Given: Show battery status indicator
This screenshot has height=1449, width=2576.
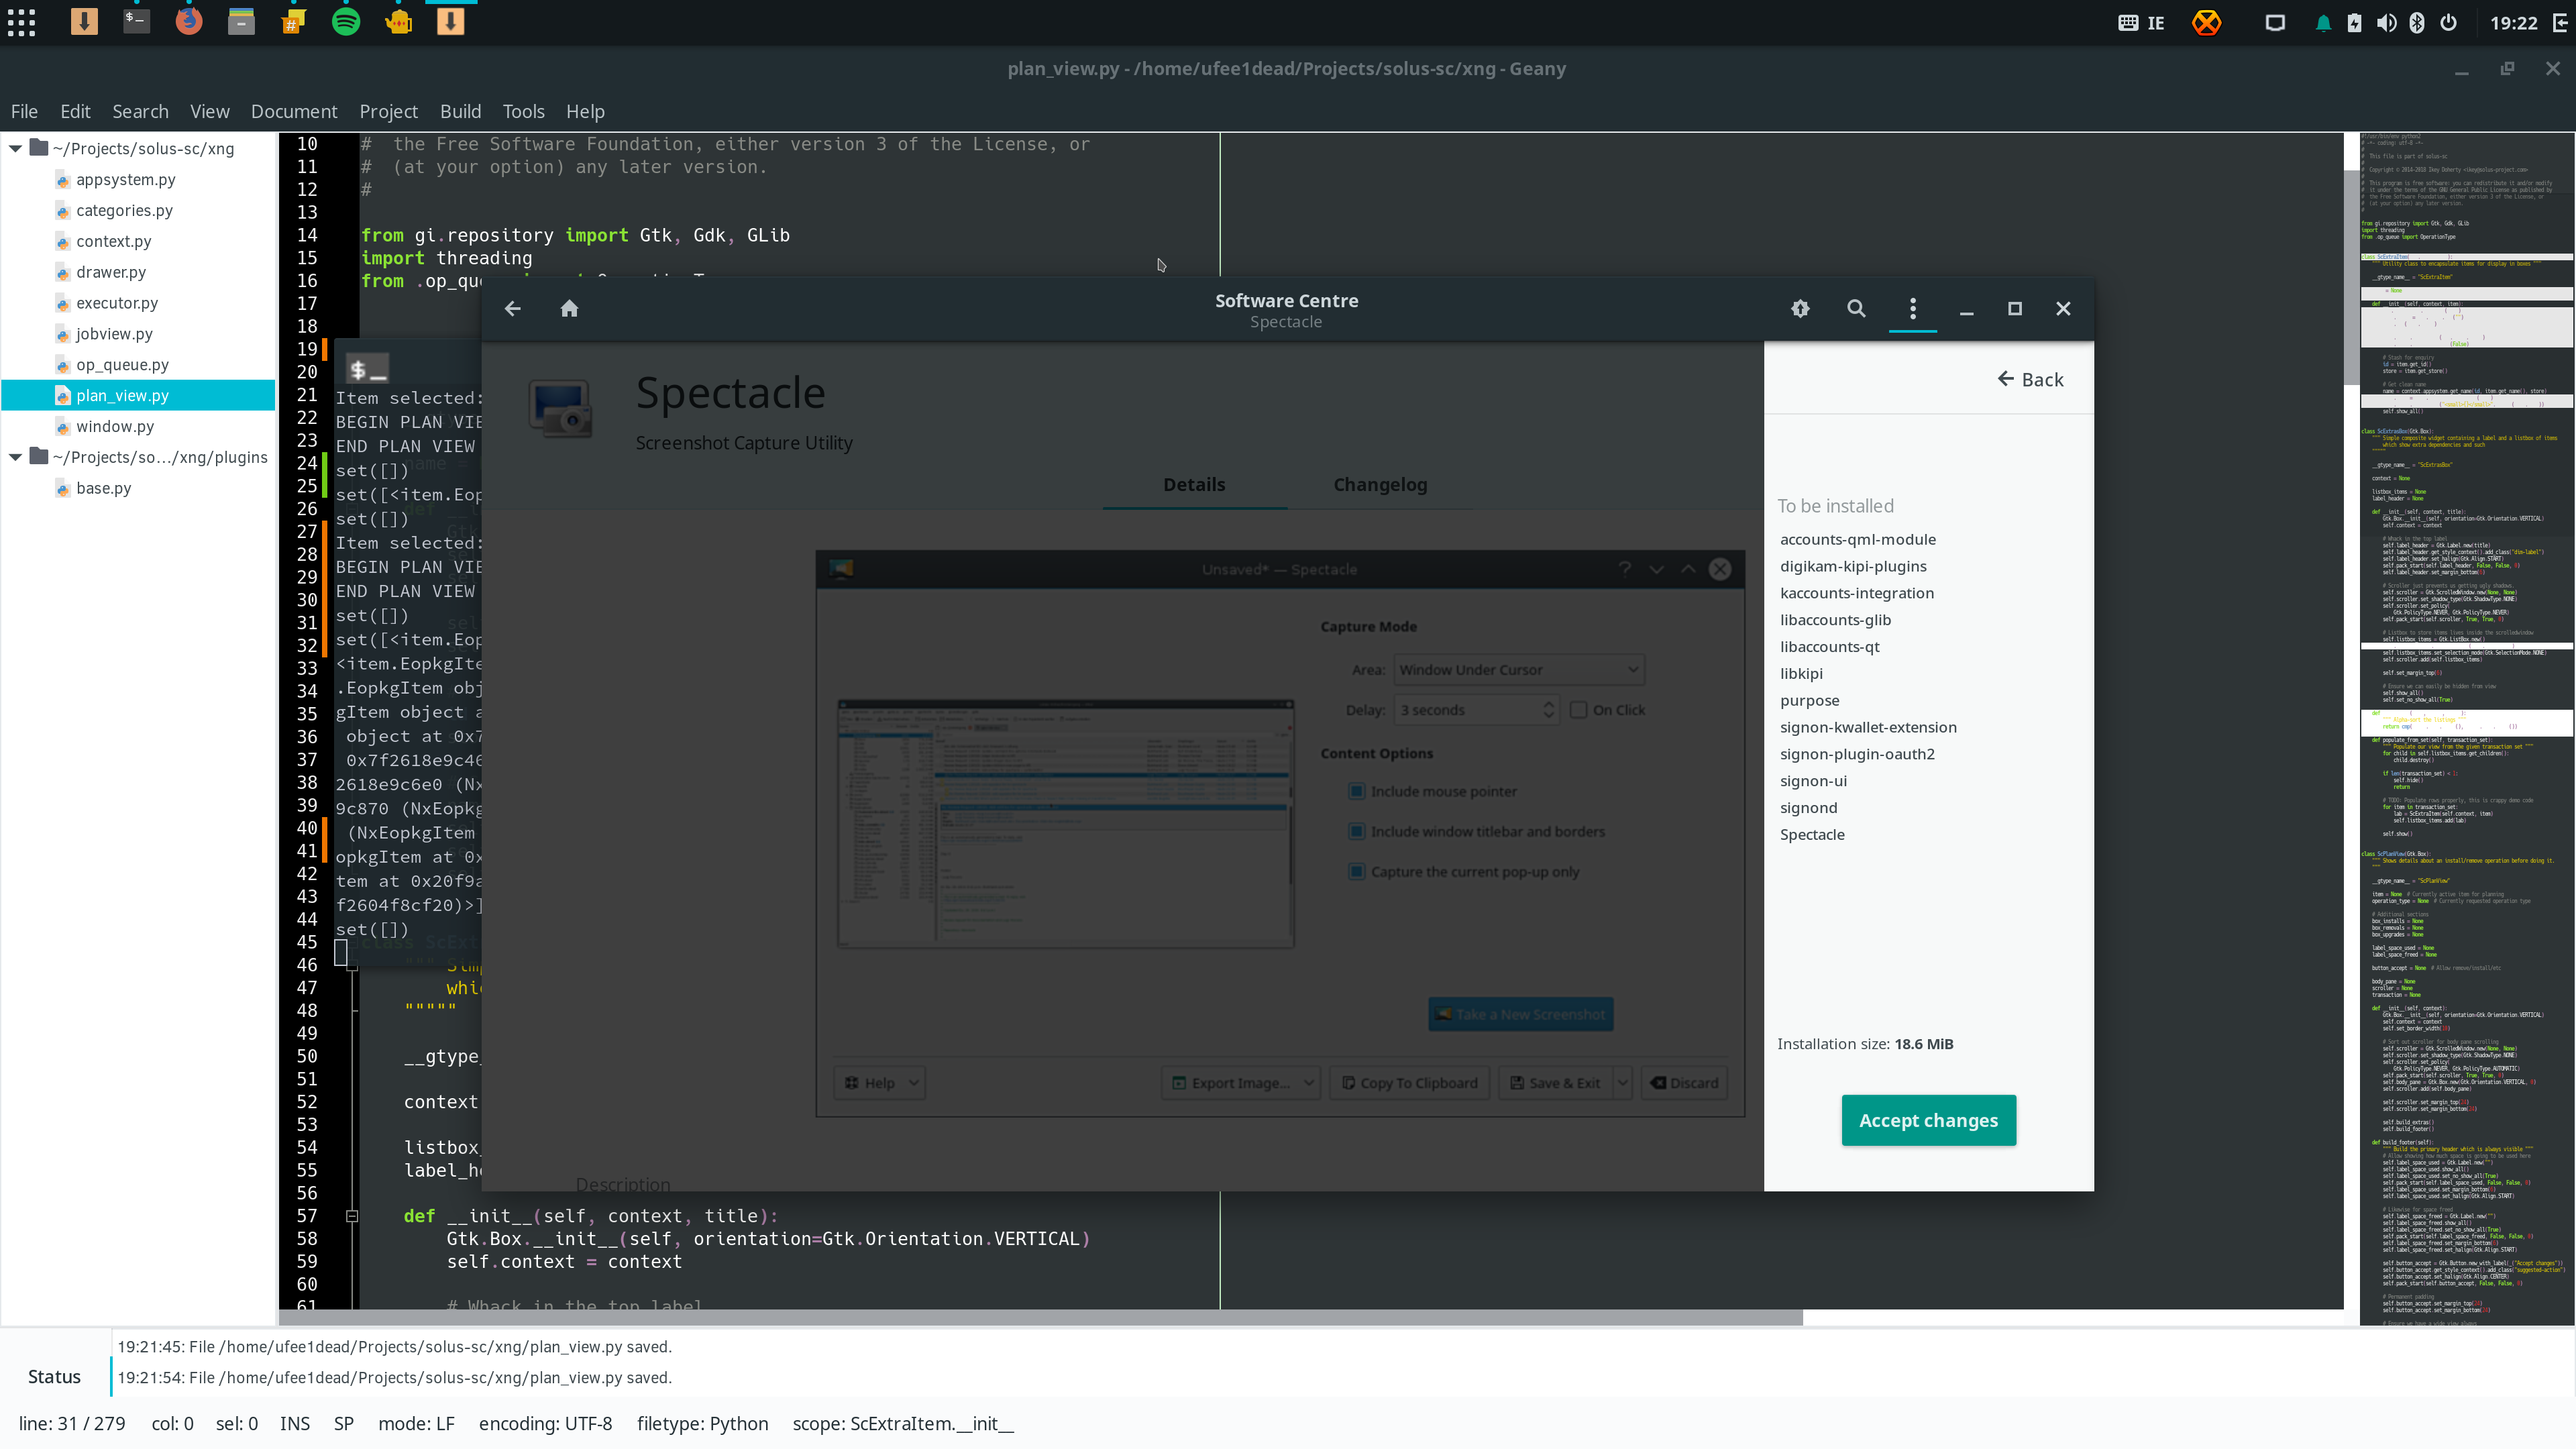Looking at the screenshot, I should pos(2354,22).
